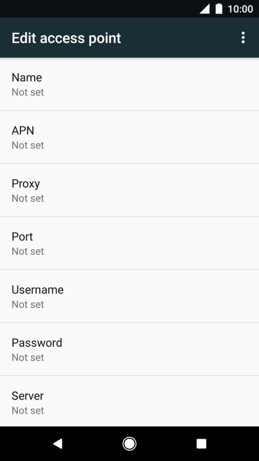Tap the Android back navigation button

(x=58, y=444)
